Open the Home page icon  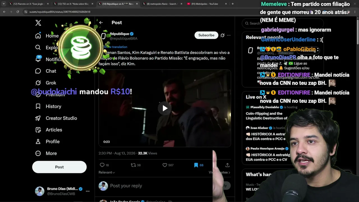38,36
